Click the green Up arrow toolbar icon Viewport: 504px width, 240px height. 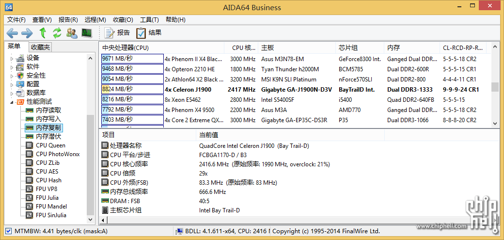coord(43,32)
